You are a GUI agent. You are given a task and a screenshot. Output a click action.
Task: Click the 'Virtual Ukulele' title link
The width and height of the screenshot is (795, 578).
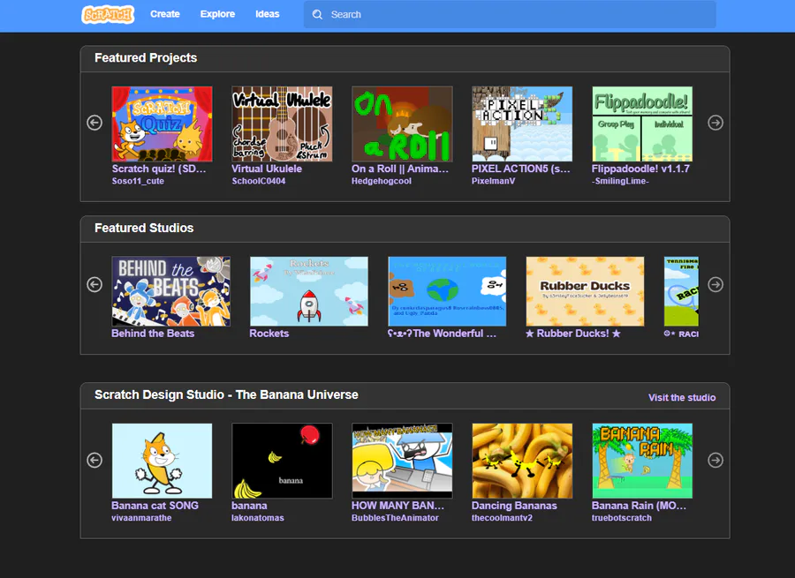267,169
